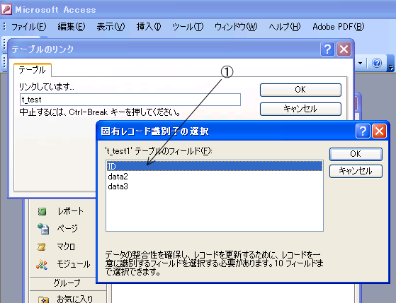The height and width of the screenshot is (303, 396).
Task: Open the 挿入(I) menu
Action: click(149, 27)
